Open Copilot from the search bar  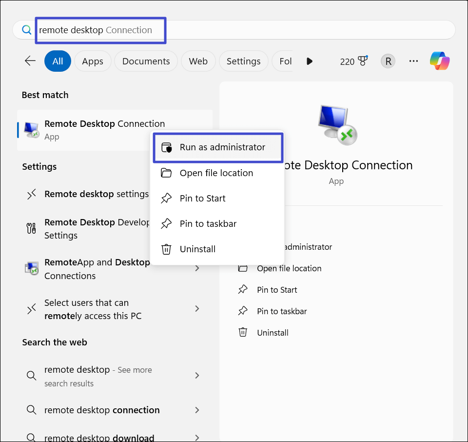pyautogui.click(x=439, y=60)
